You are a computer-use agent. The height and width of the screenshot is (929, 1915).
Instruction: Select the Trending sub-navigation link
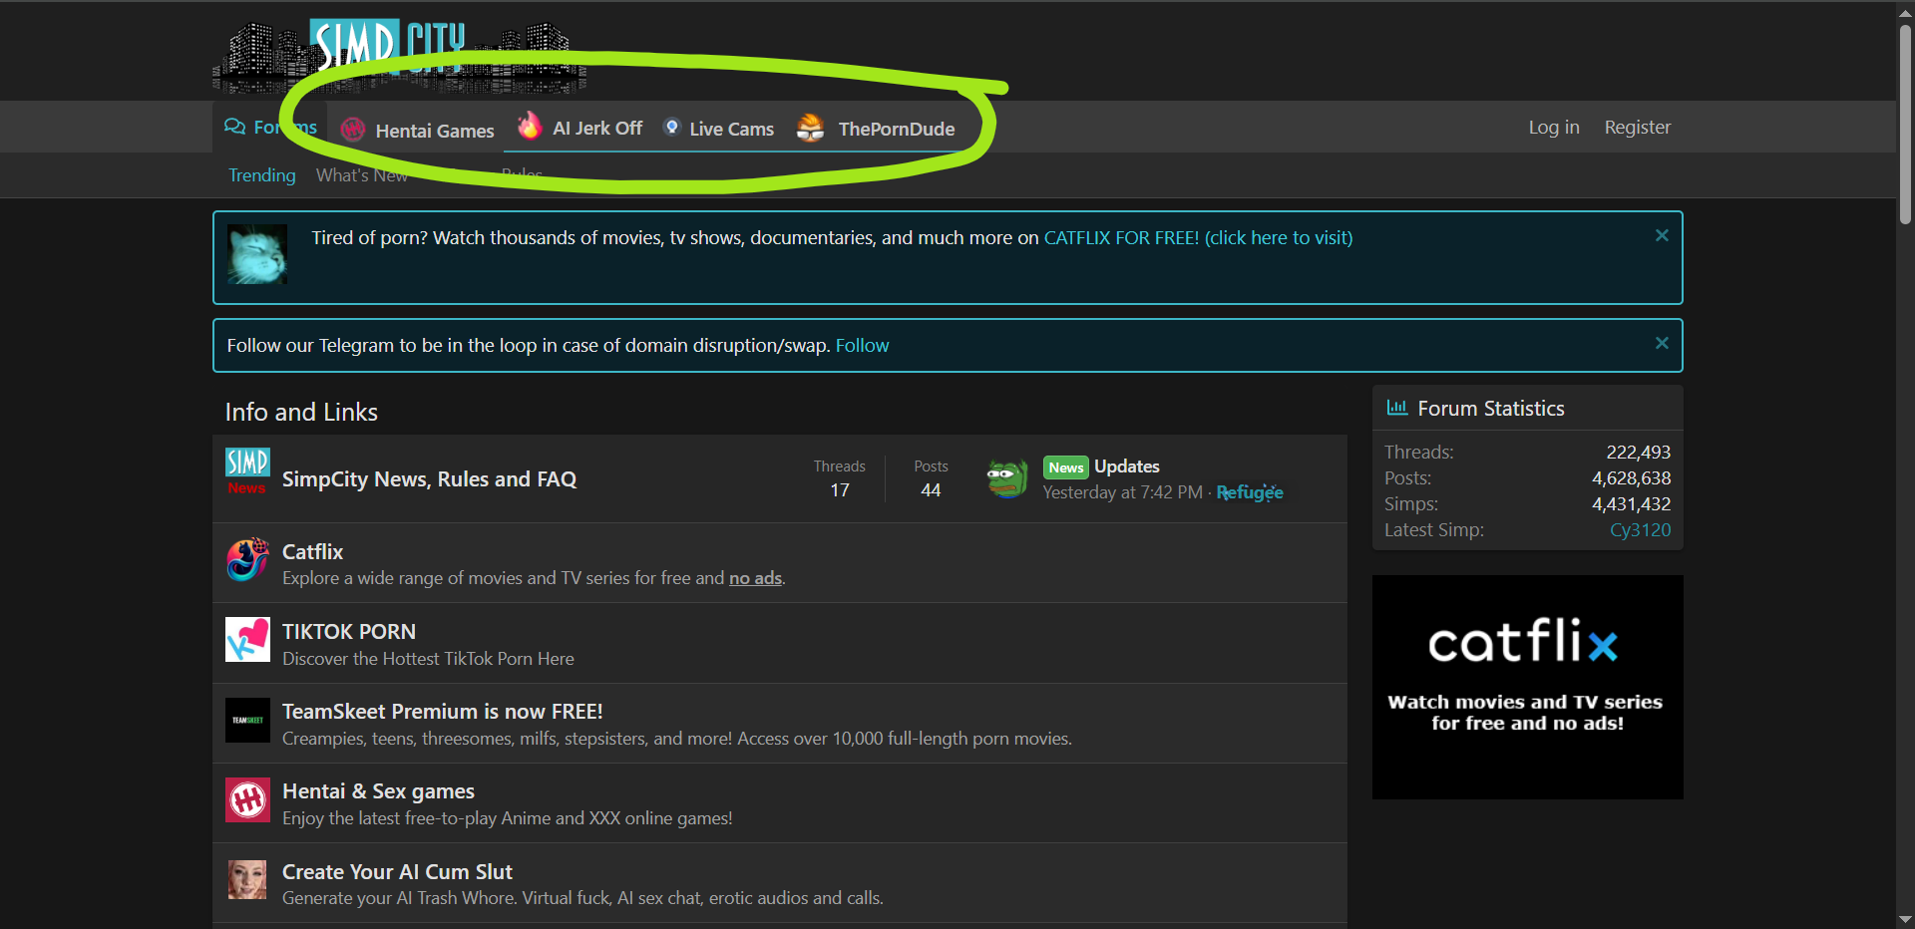262,175
